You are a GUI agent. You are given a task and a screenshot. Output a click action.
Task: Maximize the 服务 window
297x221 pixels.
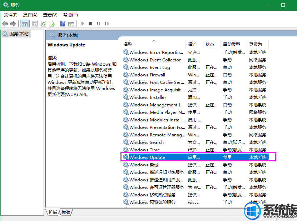click(283, 5)
